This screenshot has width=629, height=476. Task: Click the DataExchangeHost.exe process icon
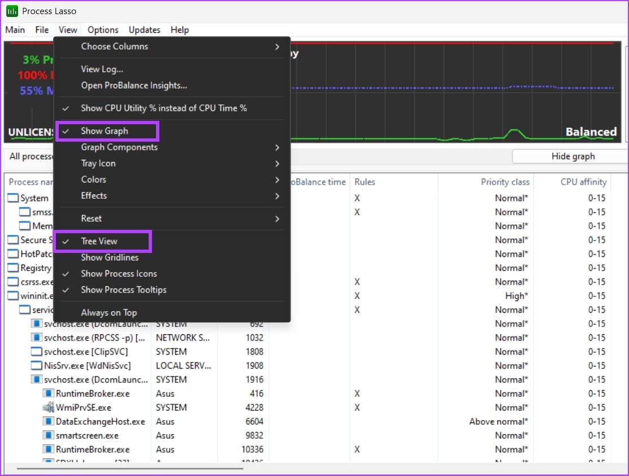pos(48,421)
